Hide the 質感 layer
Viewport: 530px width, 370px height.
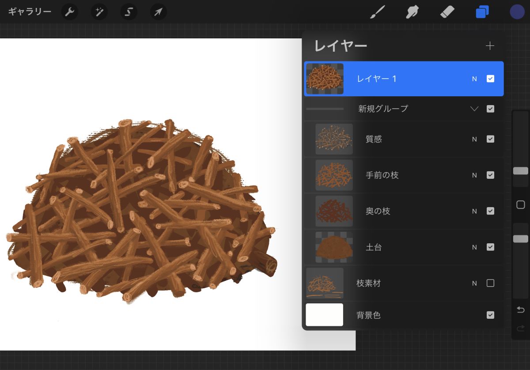click(x=490, y=139)
